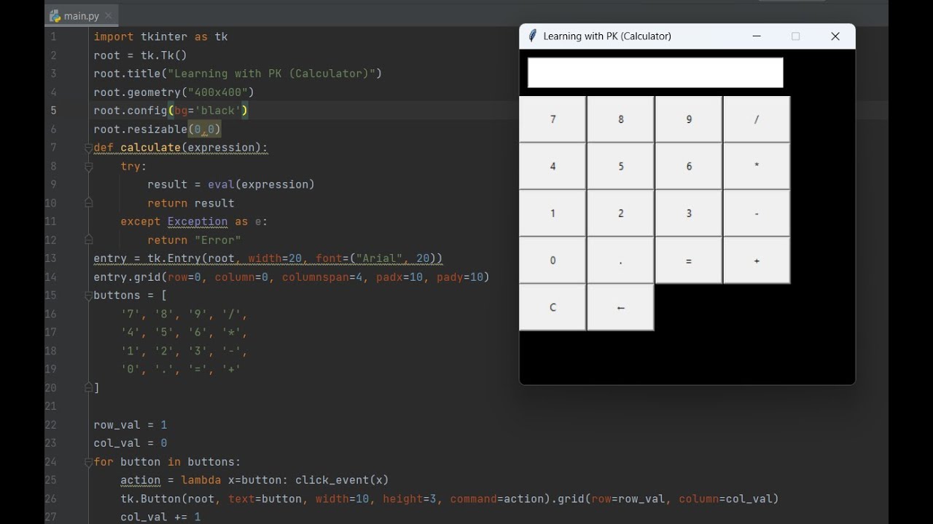
Task: Click the backspace arrow calculator button
Action: [x=620, y=307]
